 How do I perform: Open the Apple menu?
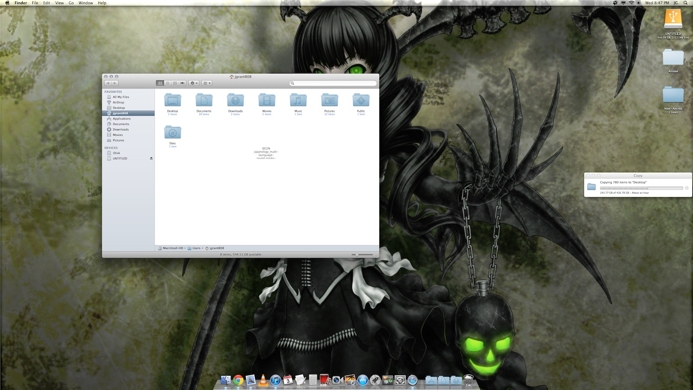pyautogui.click(x=7, y=3)
